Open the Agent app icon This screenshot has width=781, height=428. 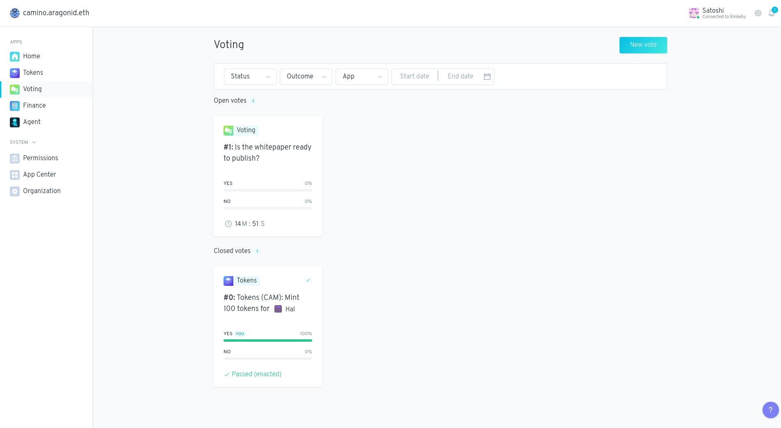pyautogui.click(x=15, y=122)
